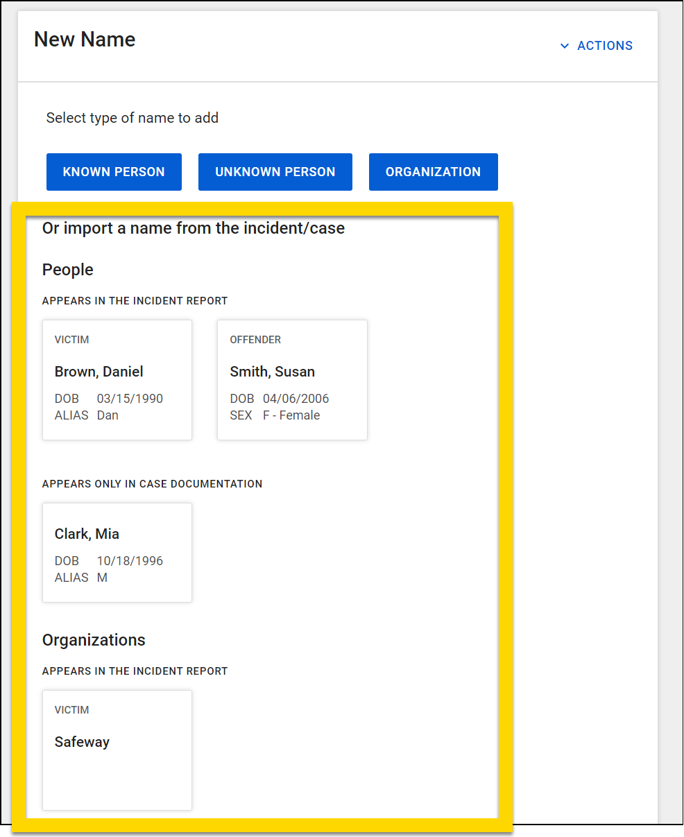Viewport: 684px width, 837px height.
Task: Click the UNKNOWN PERSON button
Action: tap(275, 171)
